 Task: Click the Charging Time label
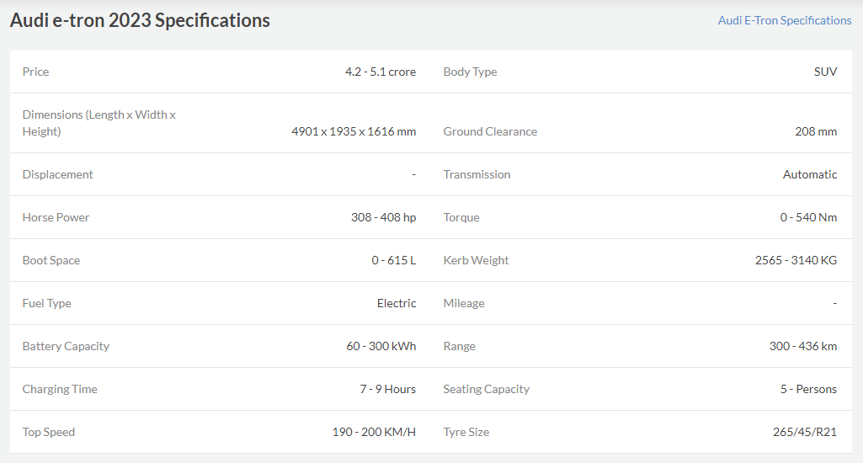[x=60, y=389]
